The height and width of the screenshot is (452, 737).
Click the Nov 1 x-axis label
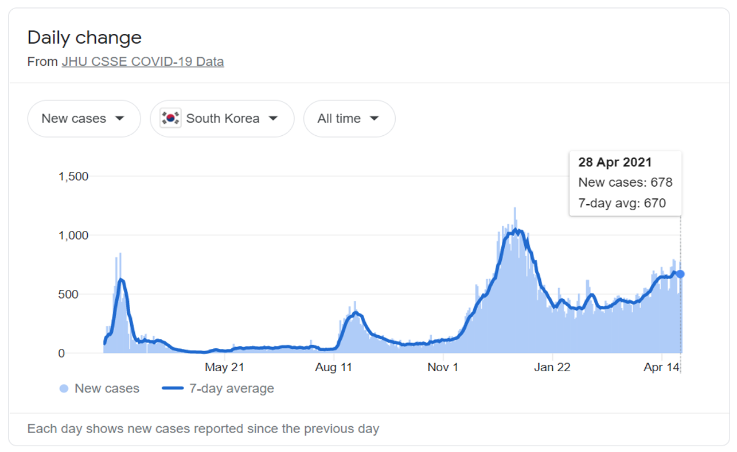443,367
